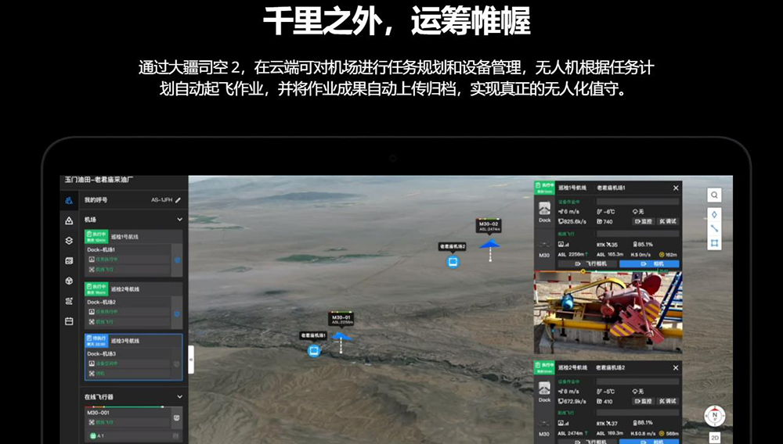Open 调试 in the 老君庙机场2 panel
783x444 pixels.
point(668,401)
